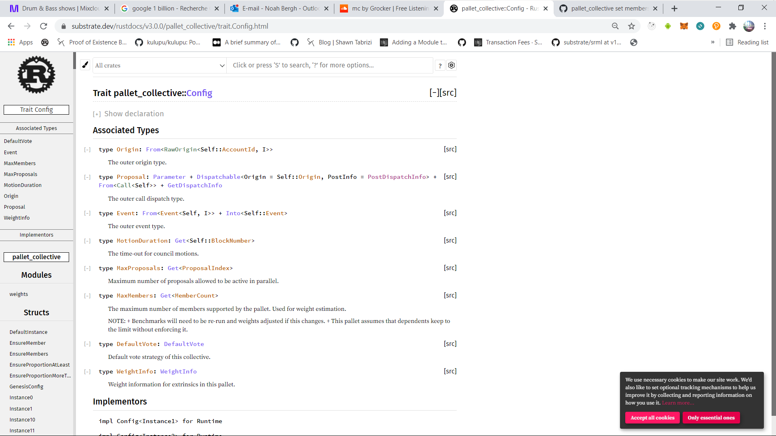Click the zoom magnifier icon in address bar
The image size is (776, 436).
tap(615, 26)
